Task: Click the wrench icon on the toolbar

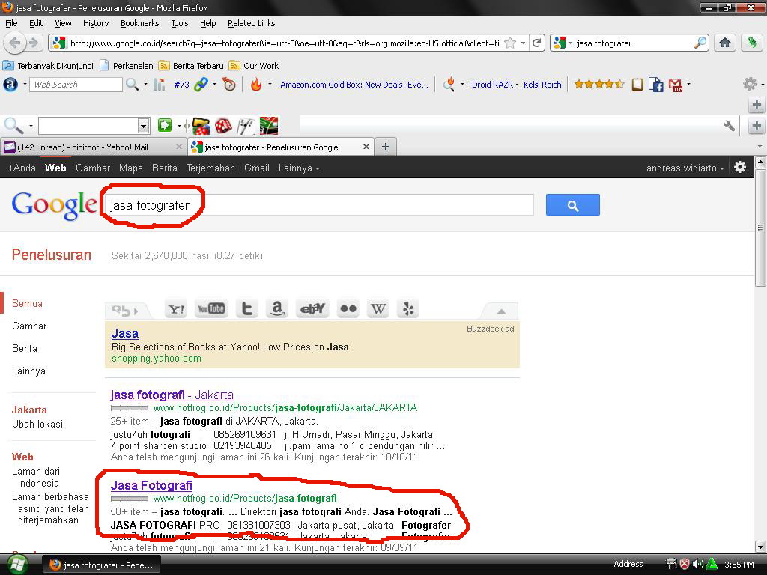Action: [x=729, y=126]
